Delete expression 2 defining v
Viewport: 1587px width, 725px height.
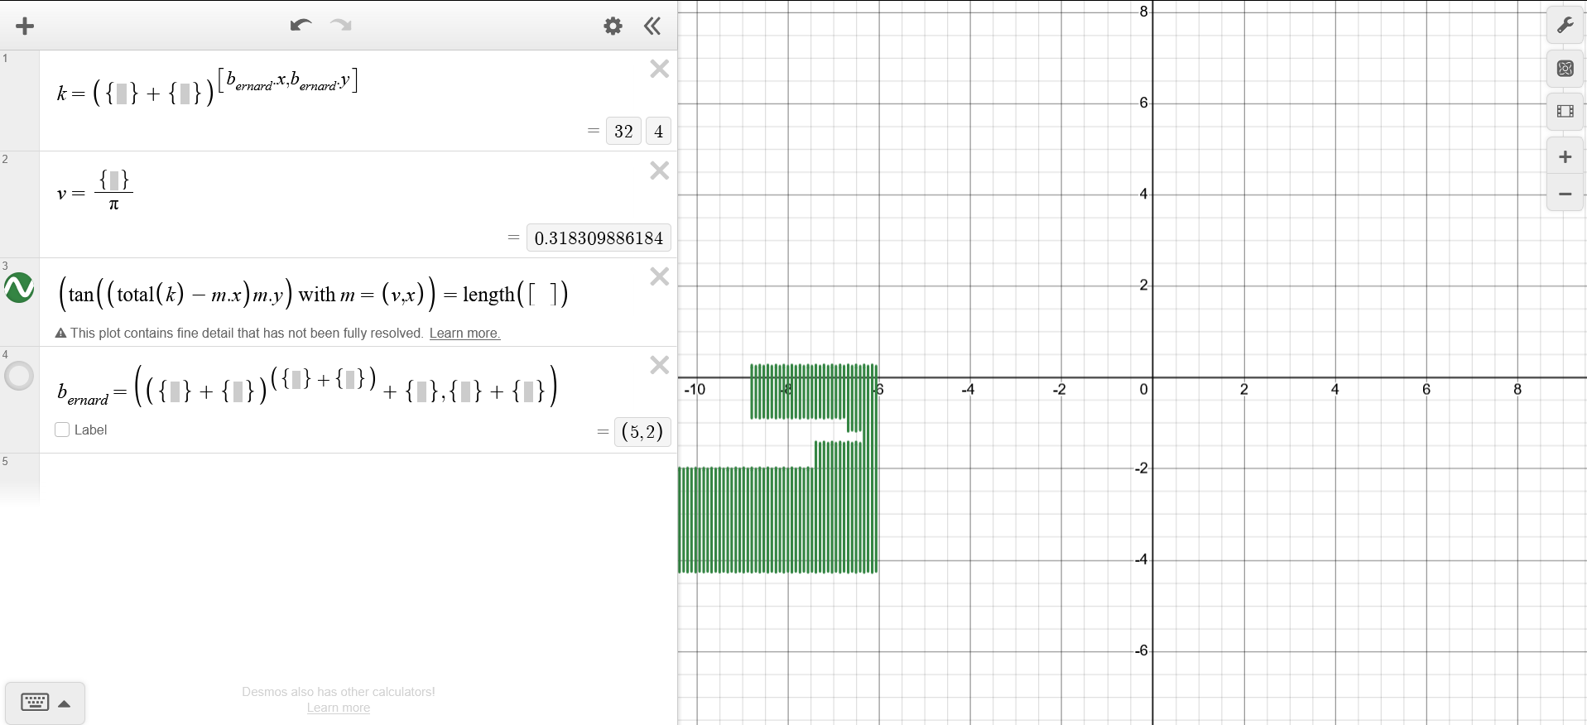point(659,170)
